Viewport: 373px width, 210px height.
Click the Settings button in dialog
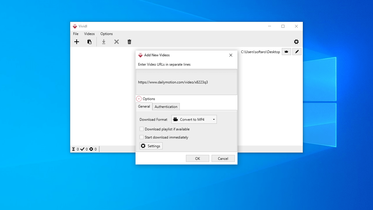pyautogui.click(x=151, y=146)
